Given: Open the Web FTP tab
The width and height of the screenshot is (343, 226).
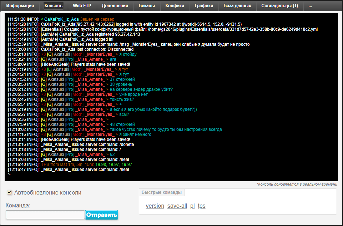Looking at the screenshot, I should (82, 6).
